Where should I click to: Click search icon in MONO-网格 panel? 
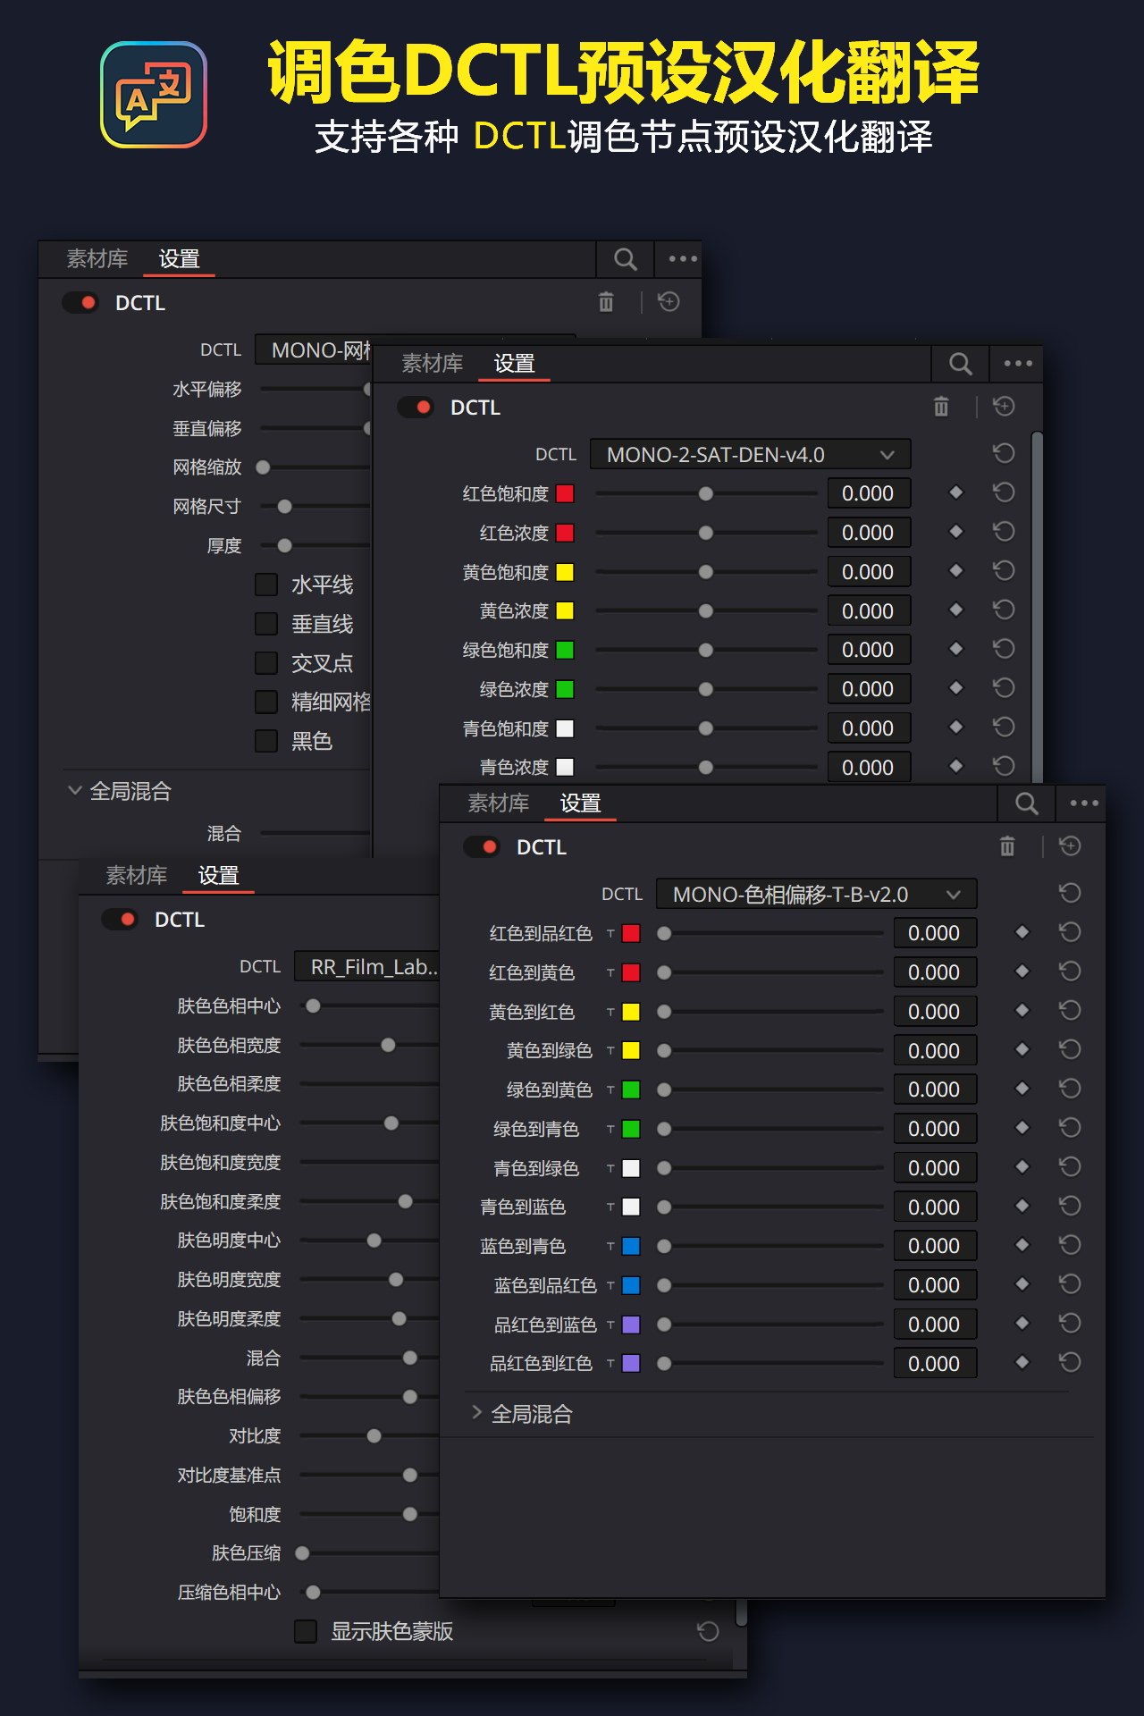click(626, 259)
